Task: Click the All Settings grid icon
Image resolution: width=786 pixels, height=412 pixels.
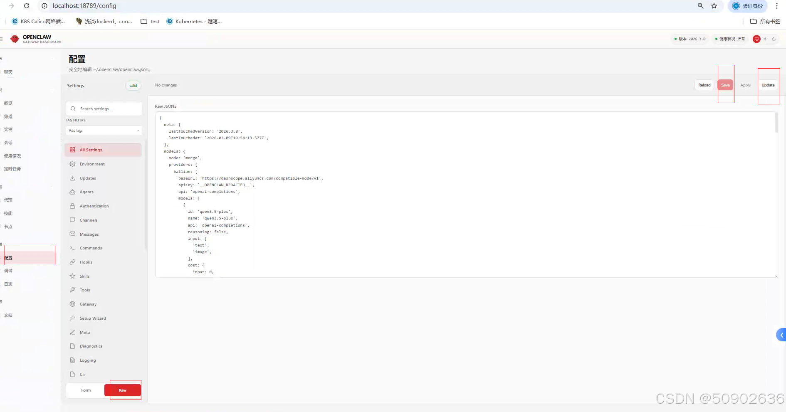Action: pyautogui.click(x=72, y=150)
